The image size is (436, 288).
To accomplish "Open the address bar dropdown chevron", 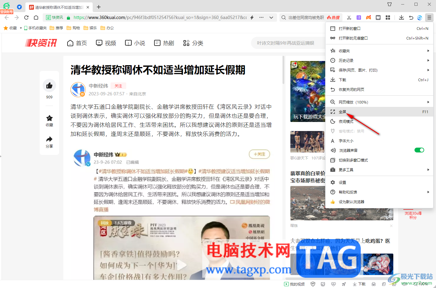I will (271, 18).
